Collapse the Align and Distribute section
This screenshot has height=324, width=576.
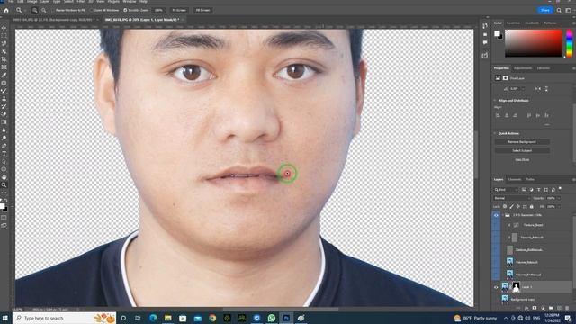(495, 100)
